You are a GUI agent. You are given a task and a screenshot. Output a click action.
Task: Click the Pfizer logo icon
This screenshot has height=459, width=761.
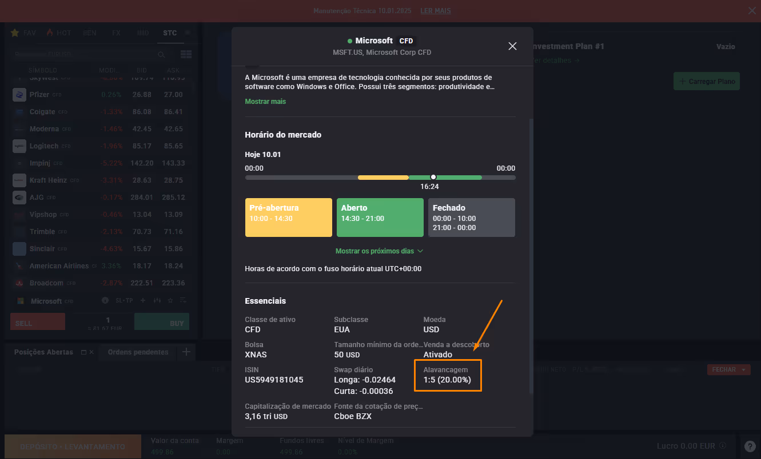19,95
